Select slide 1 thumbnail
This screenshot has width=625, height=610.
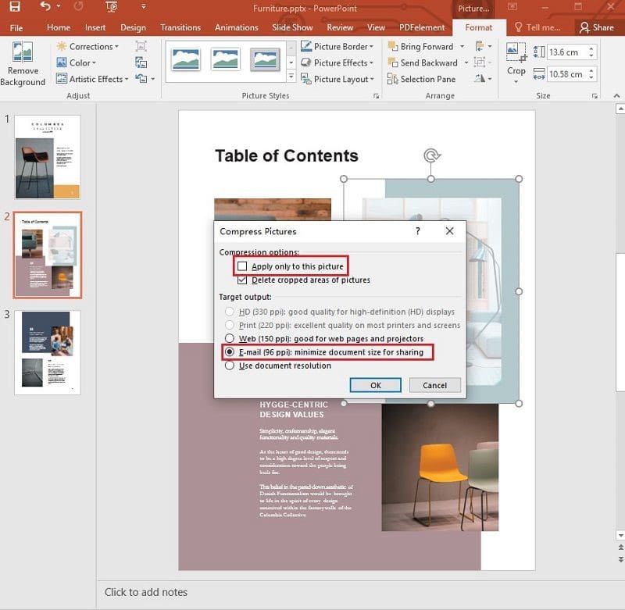point(48,157)
